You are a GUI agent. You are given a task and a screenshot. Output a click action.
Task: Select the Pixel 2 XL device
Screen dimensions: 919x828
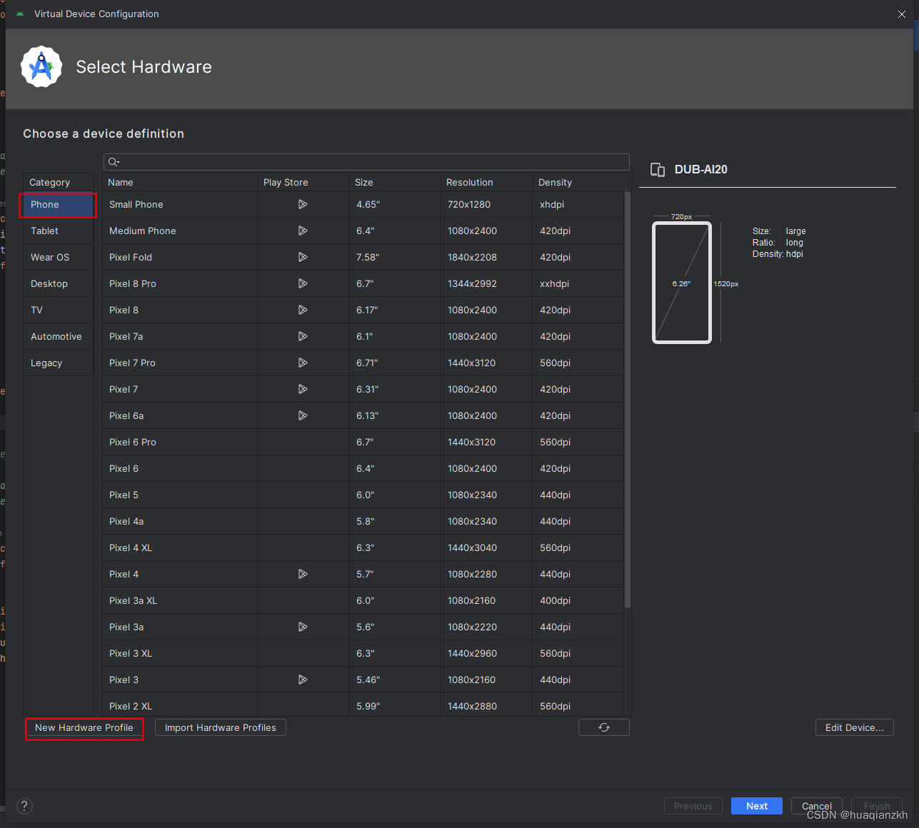point(363,705)
